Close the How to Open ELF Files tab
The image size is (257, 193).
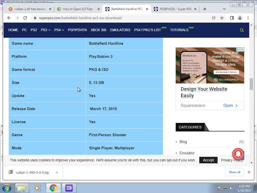click(x=98, y=9)
